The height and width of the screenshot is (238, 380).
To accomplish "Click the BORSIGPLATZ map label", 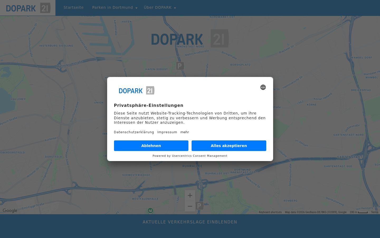I will (x=240, y=65).
